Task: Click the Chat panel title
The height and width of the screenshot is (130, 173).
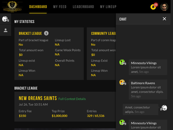Action: coord(123,19)
